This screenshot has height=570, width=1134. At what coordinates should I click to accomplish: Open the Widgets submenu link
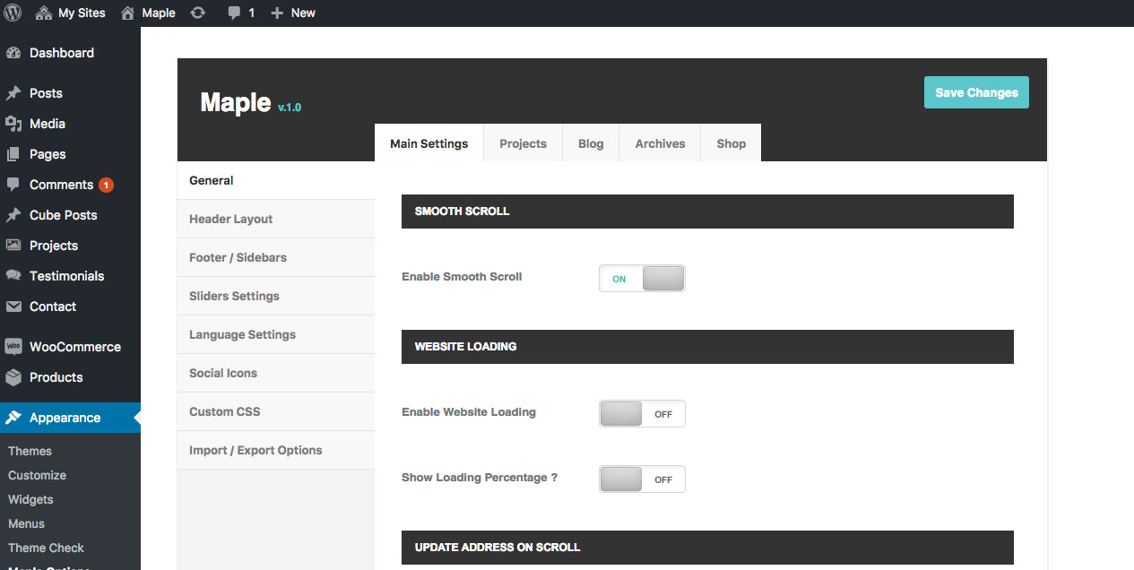(30, 499)
